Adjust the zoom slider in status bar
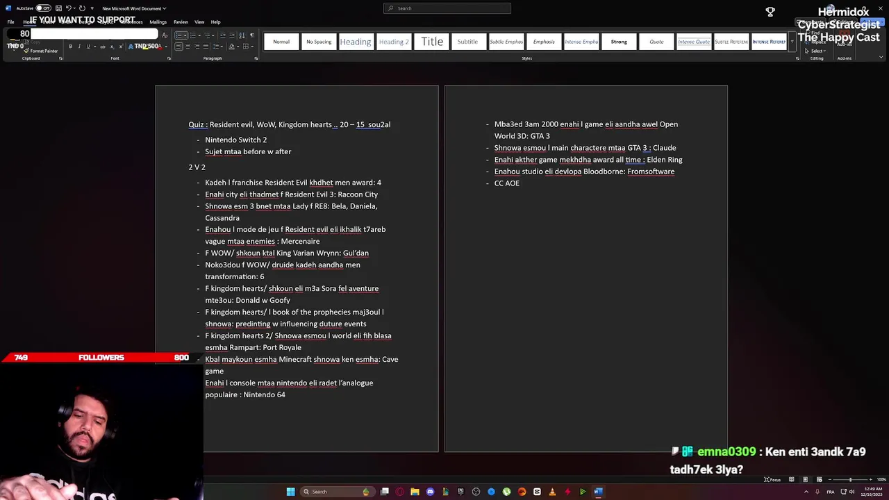This screenshot has width=889, height=500. pos(850,479)
